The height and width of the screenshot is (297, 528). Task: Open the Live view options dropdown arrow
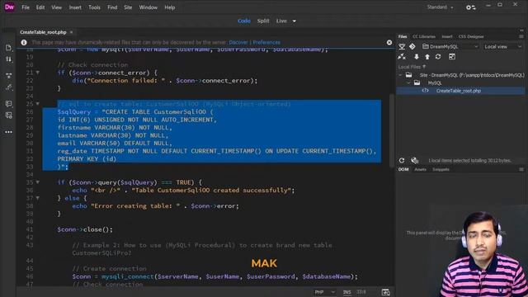point(294,21)
